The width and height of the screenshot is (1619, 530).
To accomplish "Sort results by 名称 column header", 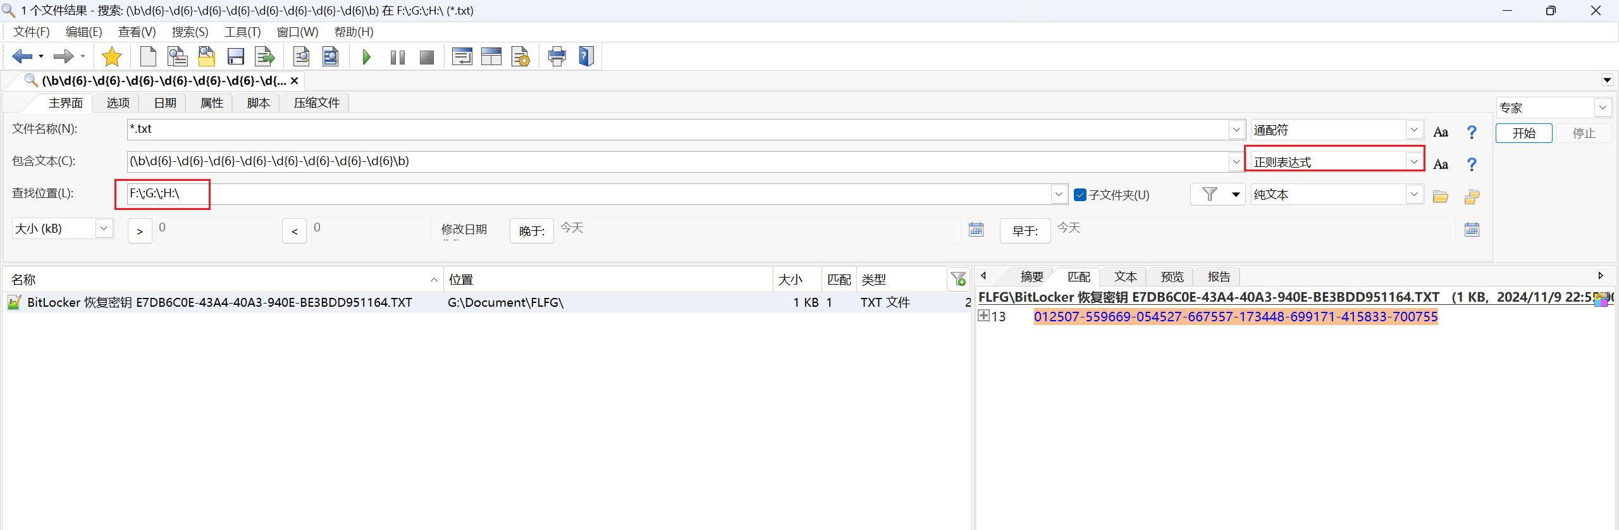I will (x=221, y=280).
